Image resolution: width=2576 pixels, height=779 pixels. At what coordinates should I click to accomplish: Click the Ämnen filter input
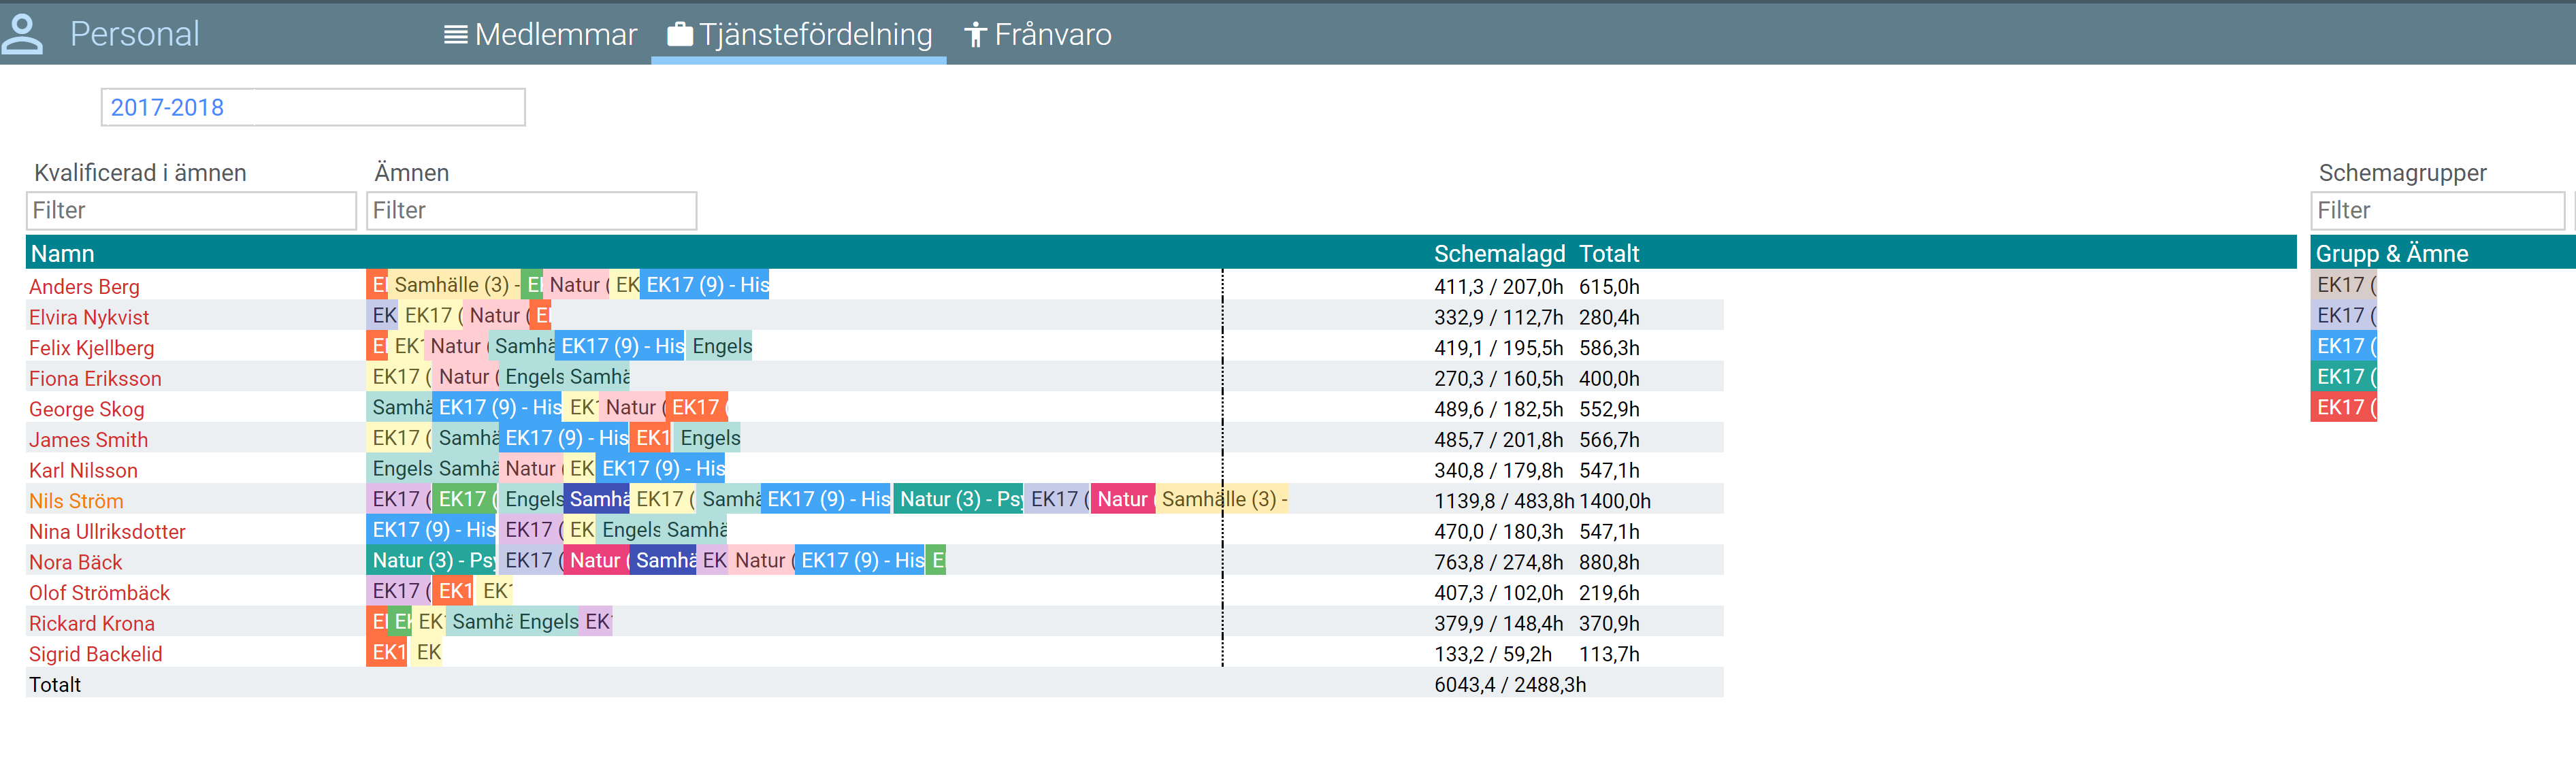tap(531, 210)
